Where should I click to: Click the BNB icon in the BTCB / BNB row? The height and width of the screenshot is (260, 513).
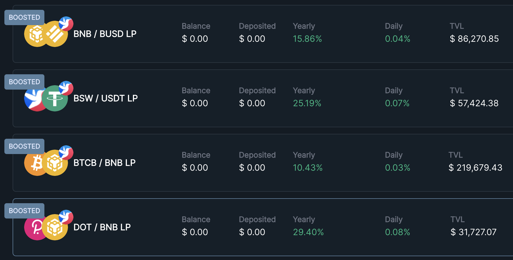coord(55,163)
